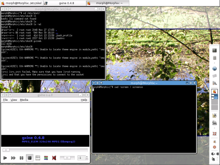Open the printer icon in the side panel
The height and width of the screenshot is (165, 220).
coord(214,123)
